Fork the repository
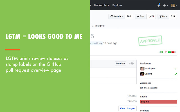The height and width of the screenshot is (112, 180). [x=163, y=16]
